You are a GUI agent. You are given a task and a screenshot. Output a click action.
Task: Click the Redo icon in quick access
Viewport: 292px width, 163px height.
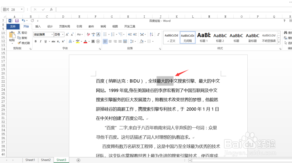[x=32, y=21]
